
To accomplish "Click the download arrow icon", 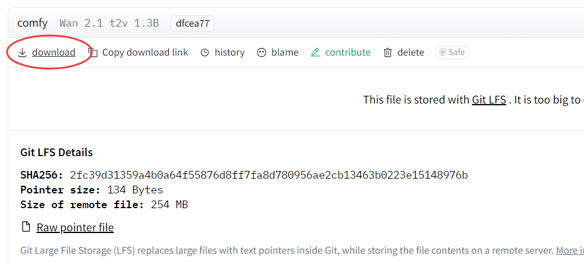I will (23, 53).
